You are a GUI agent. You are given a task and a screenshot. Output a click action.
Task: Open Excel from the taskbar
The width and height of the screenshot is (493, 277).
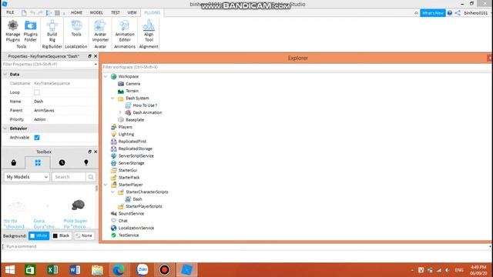click(x=52, y=270)
